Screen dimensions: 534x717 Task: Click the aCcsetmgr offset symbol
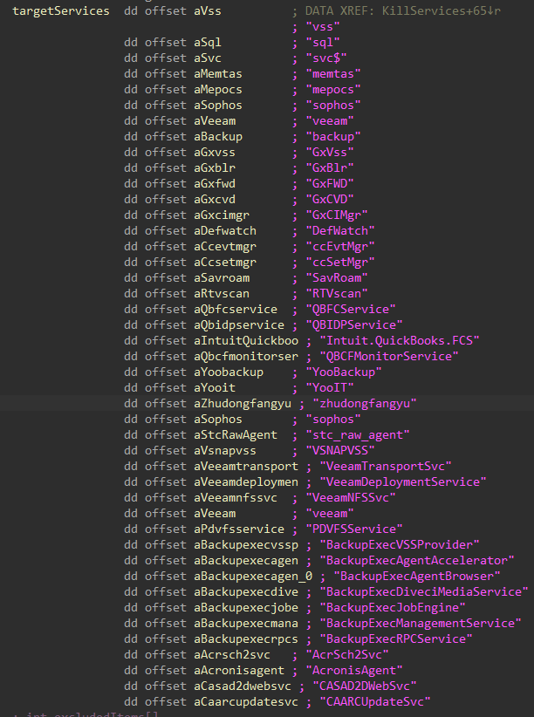(224, 263)
